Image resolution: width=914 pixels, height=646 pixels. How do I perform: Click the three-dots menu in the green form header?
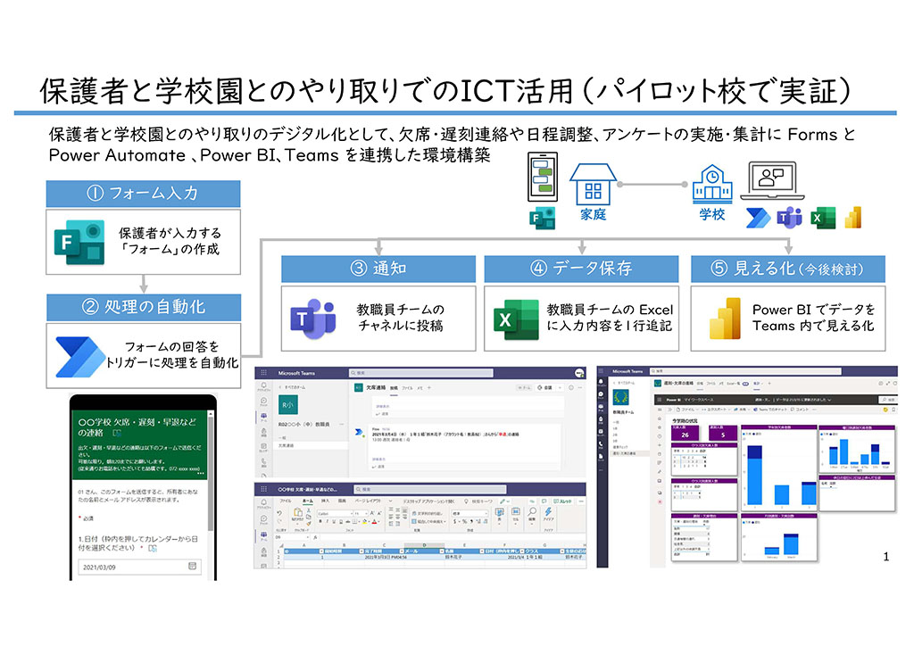201,473
